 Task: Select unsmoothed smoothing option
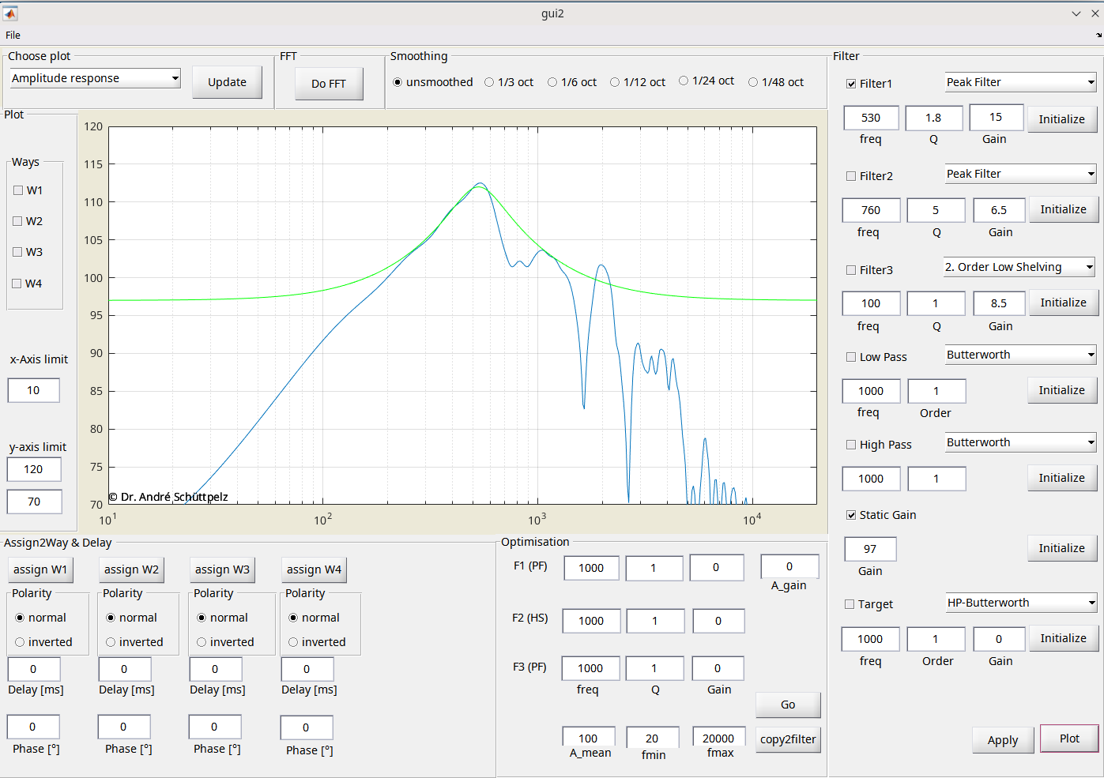(x=432, y=82)
